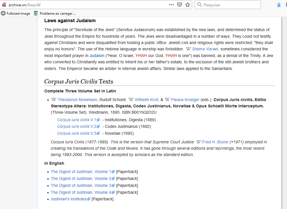Bookmark this page with the star icon
This screenshot has width=287, height=209.
tap(188, 5)
